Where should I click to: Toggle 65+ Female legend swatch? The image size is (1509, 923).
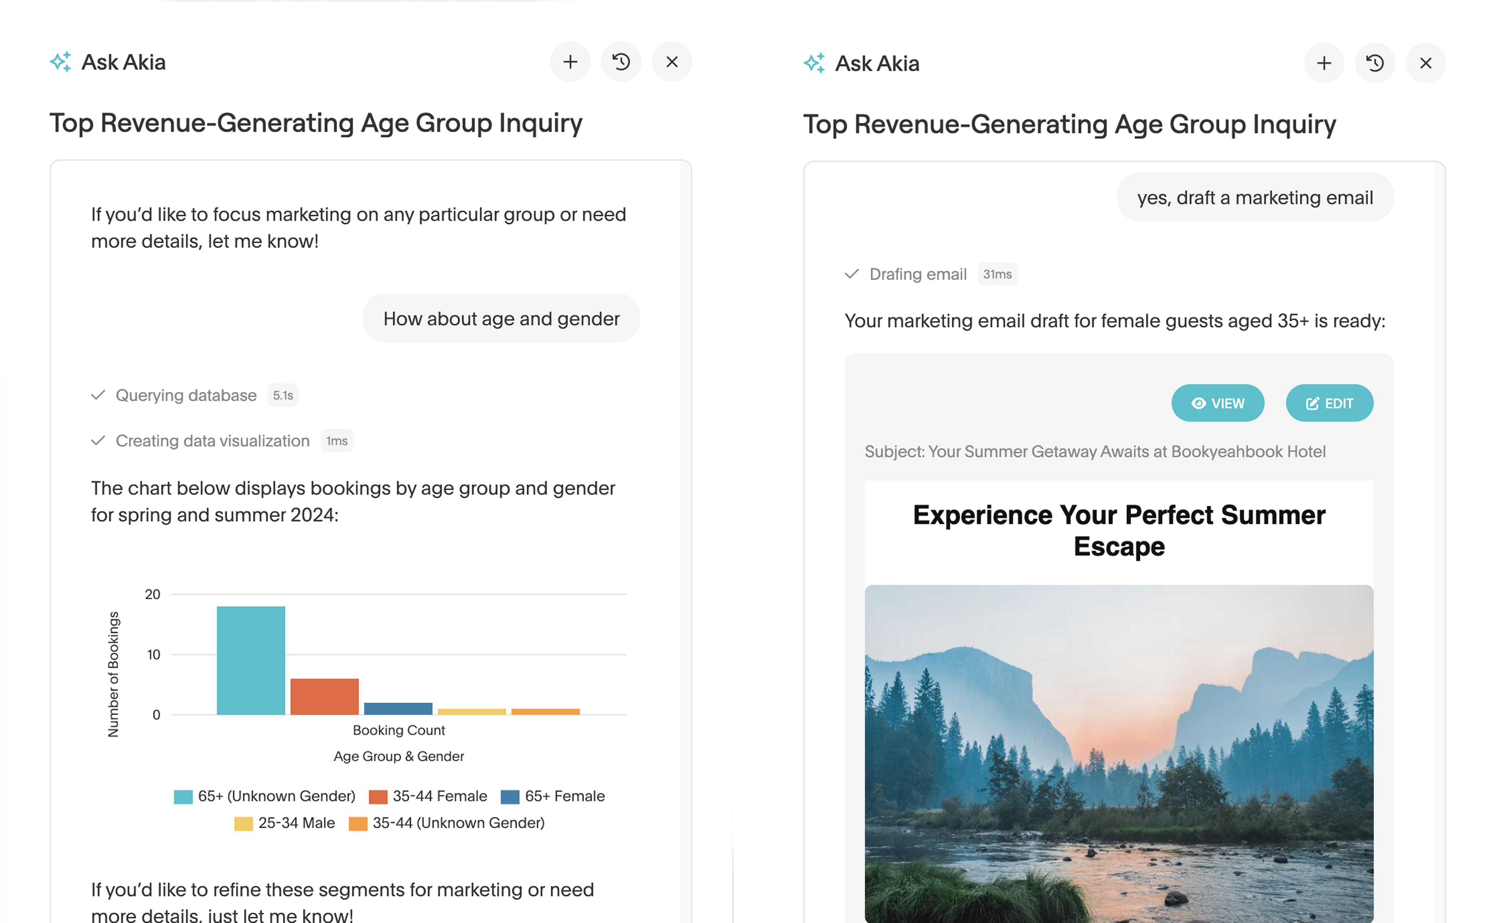(x=510, y=796)
